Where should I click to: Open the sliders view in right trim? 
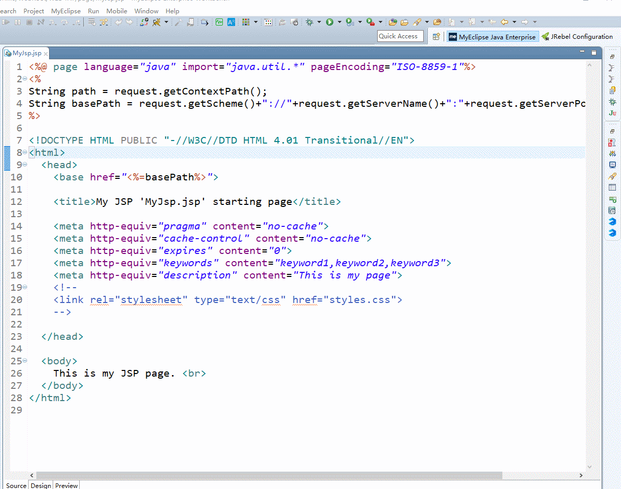pos(612,153)
